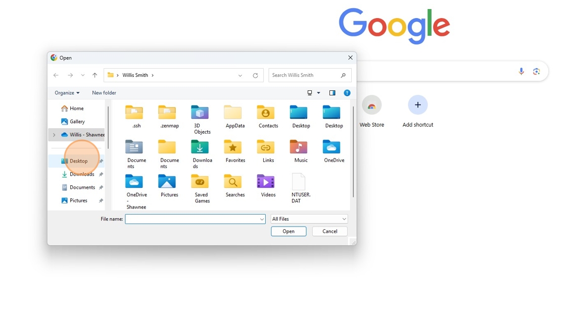Expand the address bar history dropdown
Screen dimensions: 566x316
pos(240,75)
